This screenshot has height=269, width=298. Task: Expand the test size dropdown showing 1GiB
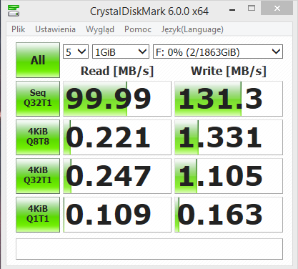tap(121, 52)
